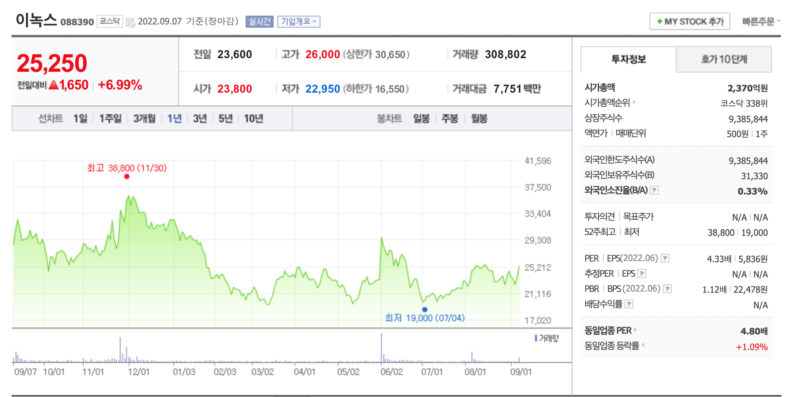Click the arrow beside 동일업종 등락률
This screenshot has height=397, width=794.
(x=643, y=345)
